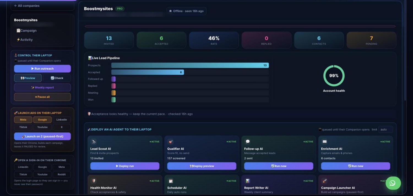Click Report Writer AI chart icon
Image resolution: width=413 pixels, height=196 pixels.
click(248, 181)
